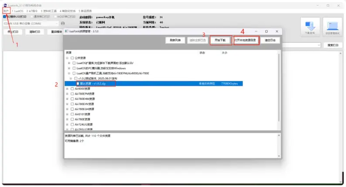This screenshot has width=346, height=187.
Task: Open the 3 资料和工具 menu
Action: click(48, 11)
